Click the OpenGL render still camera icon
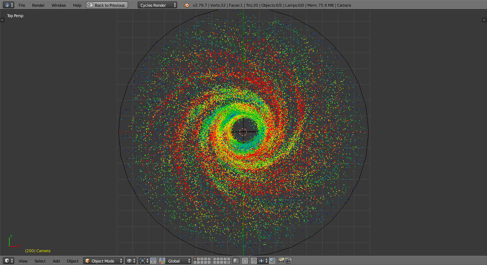 point(281,261)
